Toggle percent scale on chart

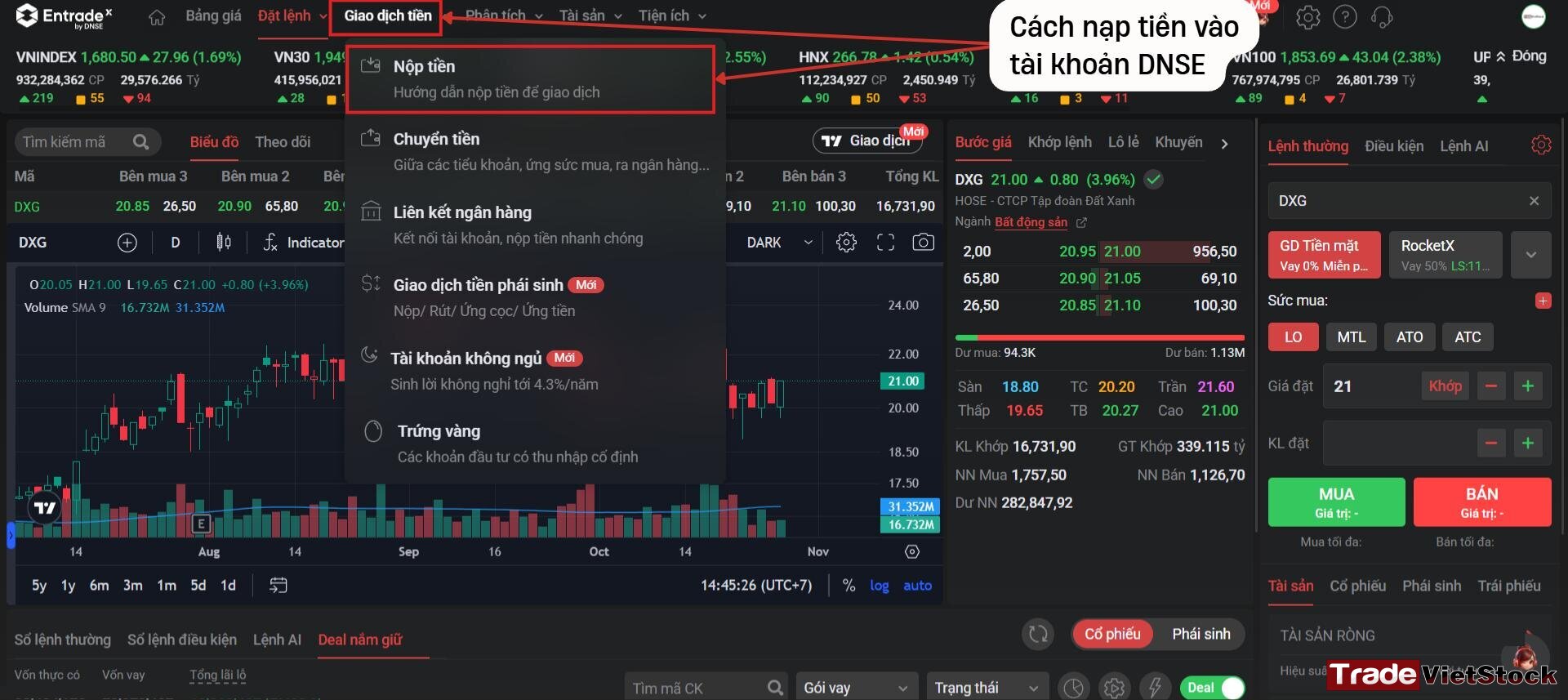(849, 586)
